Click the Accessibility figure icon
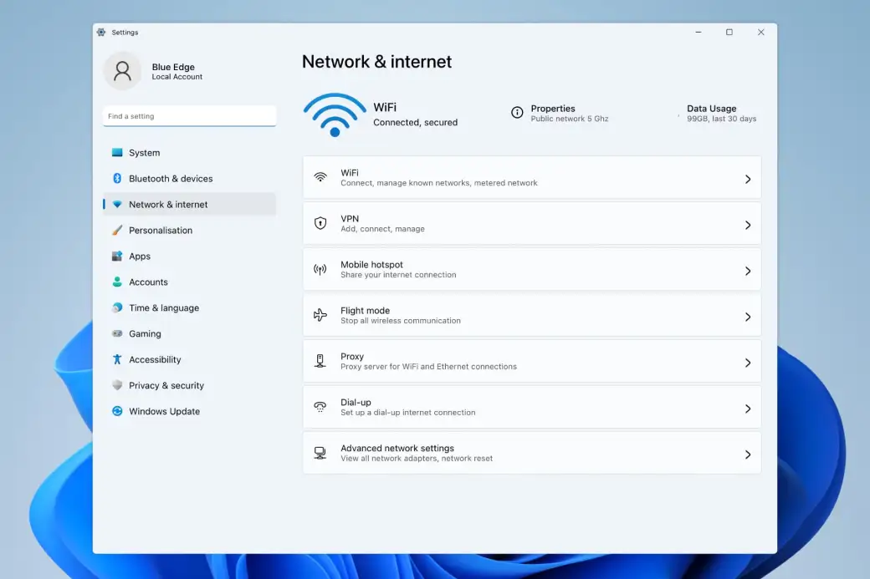 pos(117,359)
